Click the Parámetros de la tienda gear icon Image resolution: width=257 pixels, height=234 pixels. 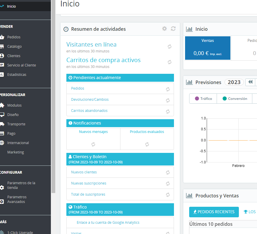pos(2,187)
